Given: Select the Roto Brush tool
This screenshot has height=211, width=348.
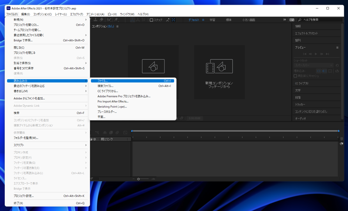Looking at the screenshot, I should point(109,19).
